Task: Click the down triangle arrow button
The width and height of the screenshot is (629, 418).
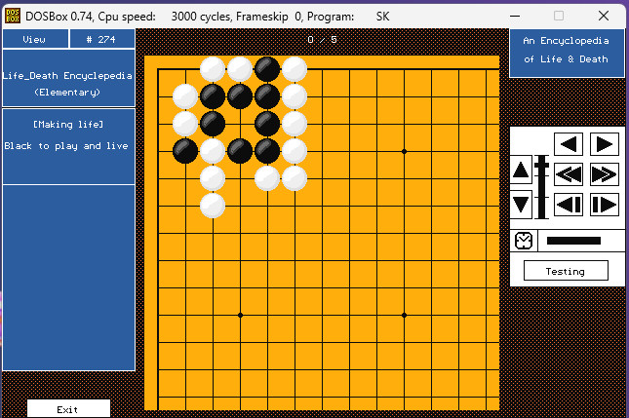Action: [x=521, y=205]
